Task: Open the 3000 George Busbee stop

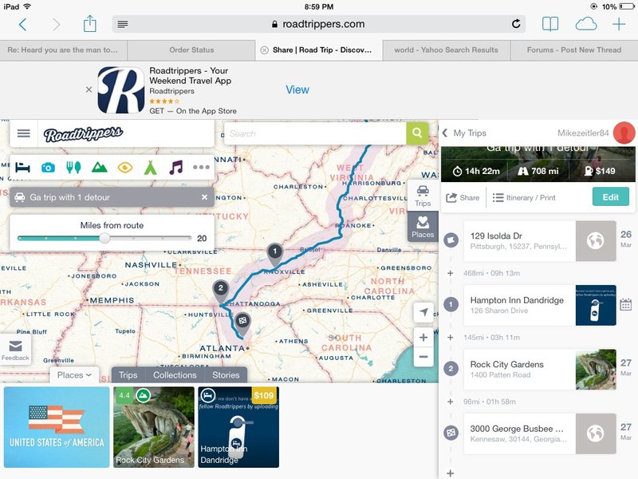Action: (540, 433)
